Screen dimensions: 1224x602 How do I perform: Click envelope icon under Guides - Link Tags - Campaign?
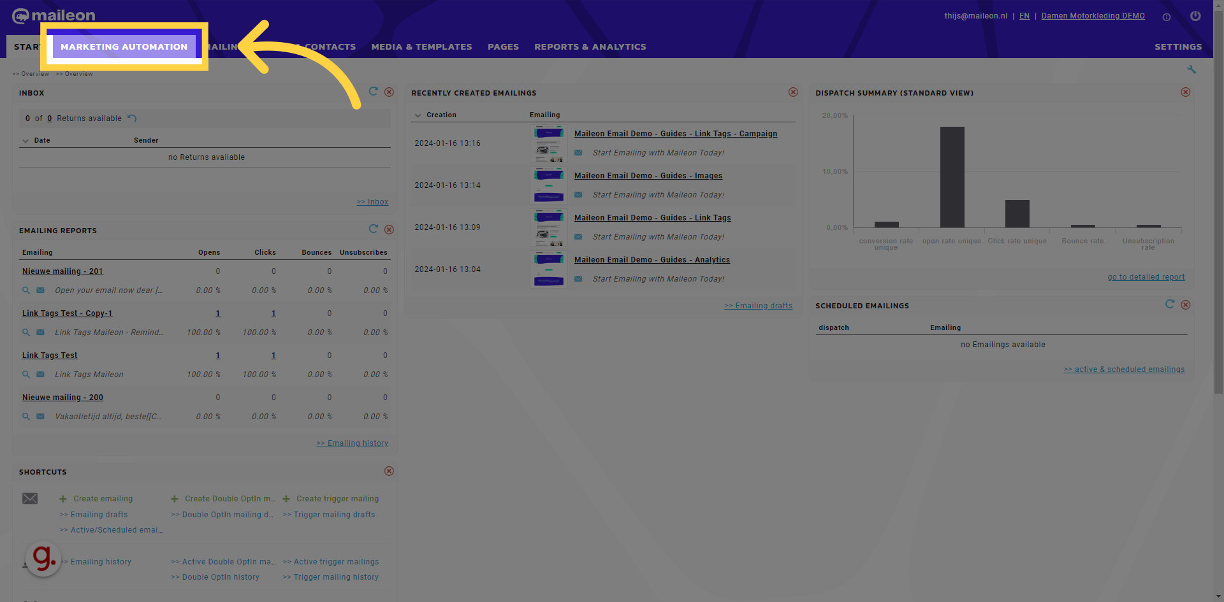click(578, 152)
